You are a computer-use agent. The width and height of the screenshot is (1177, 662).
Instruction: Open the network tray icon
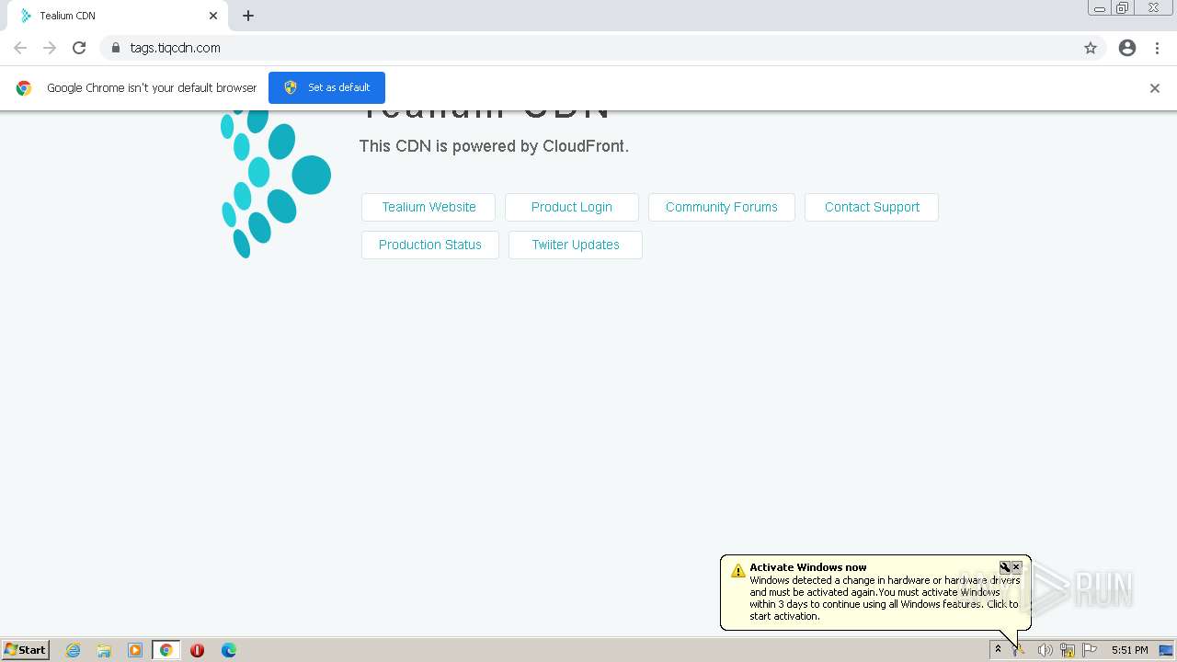[x=1068, y=650]
